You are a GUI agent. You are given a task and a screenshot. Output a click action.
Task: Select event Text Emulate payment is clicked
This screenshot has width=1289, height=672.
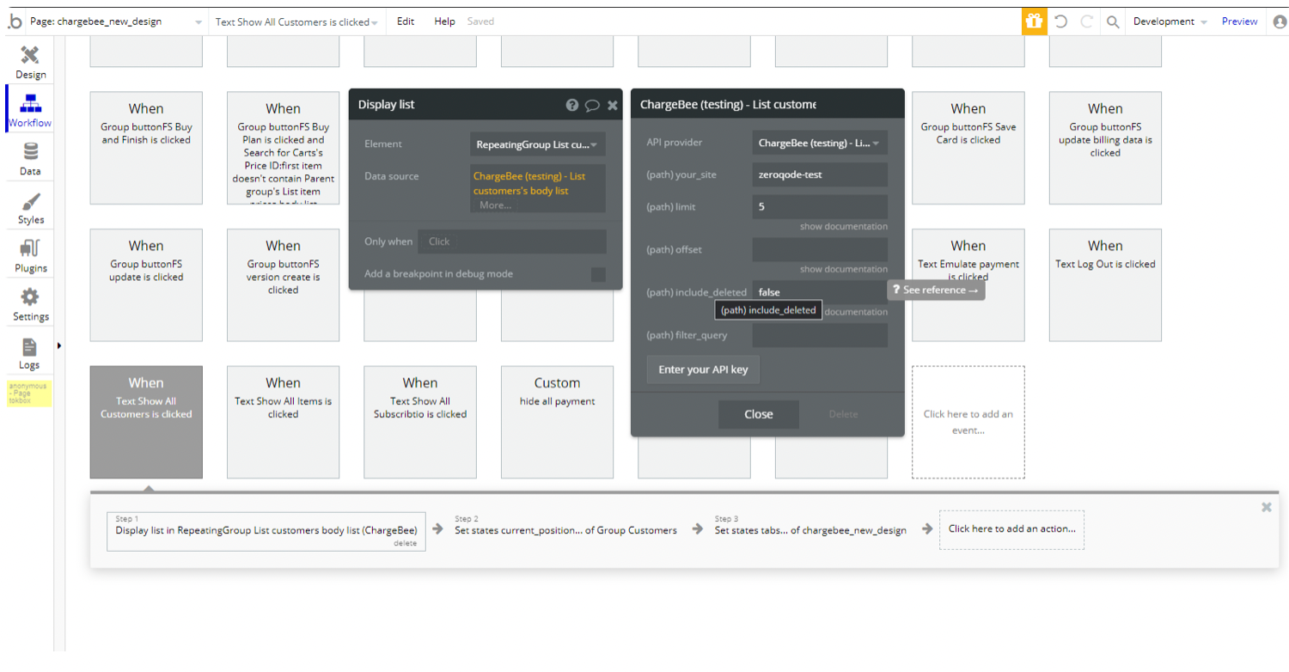[x=968, y=285]
